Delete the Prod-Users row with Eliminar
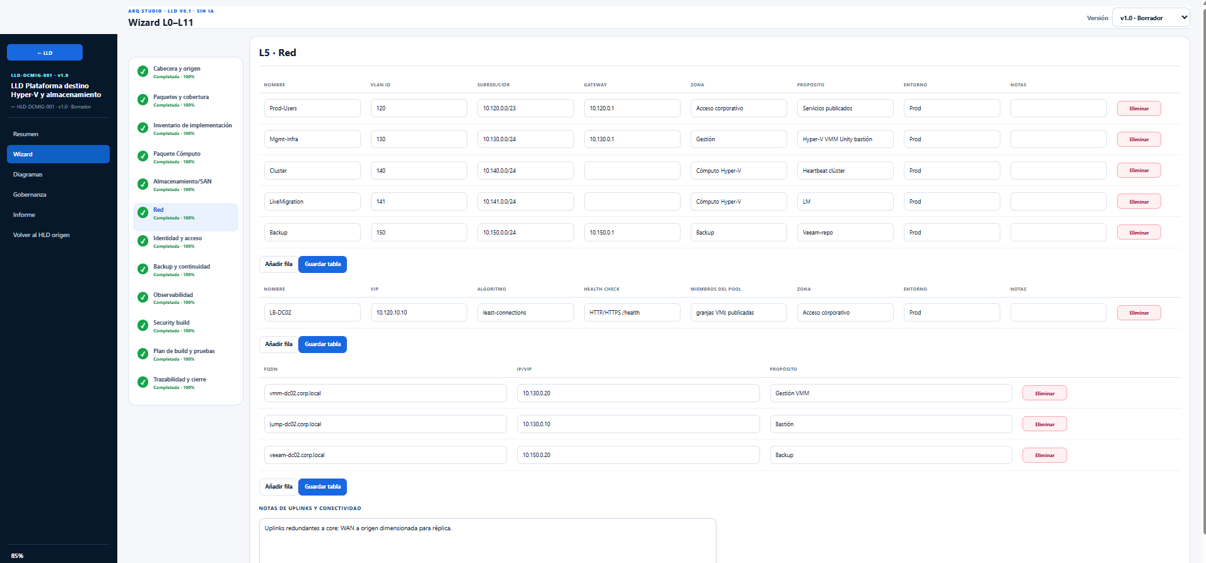The width and height of the screenshot is (1206, 563). point(1139,108)
